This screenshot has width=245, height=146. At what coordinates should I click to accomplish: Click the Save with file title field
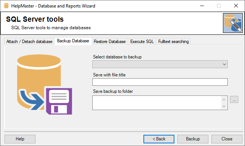160,82
